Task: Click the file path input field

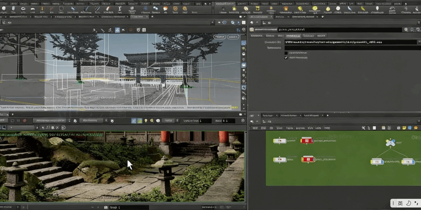Action: [350, 42]
